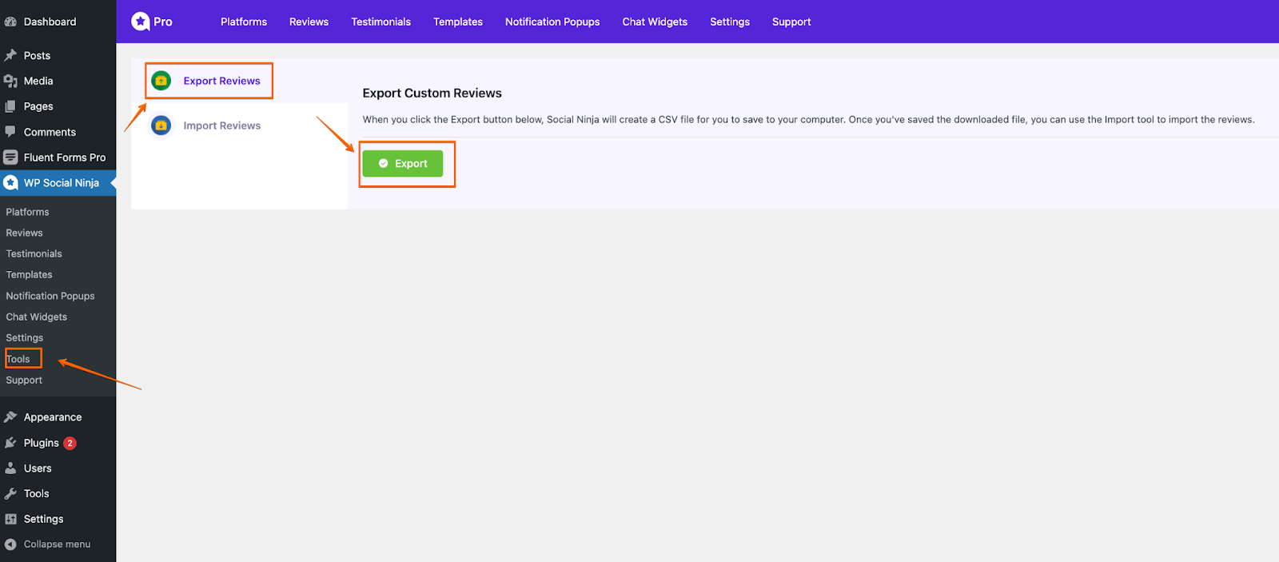The width and height of the screenshot is (1279, 562).
Task: Open Media in the sidebar
Action: 38,81
